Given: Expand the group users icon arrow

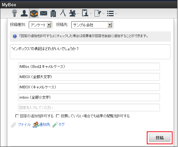Looking at the screenshot, I should point(78,14).
